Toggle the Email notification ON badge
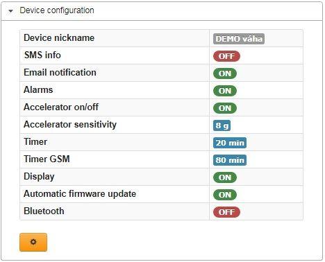The width and height of the screenshot is (325, 262). (x=225, y=73)
